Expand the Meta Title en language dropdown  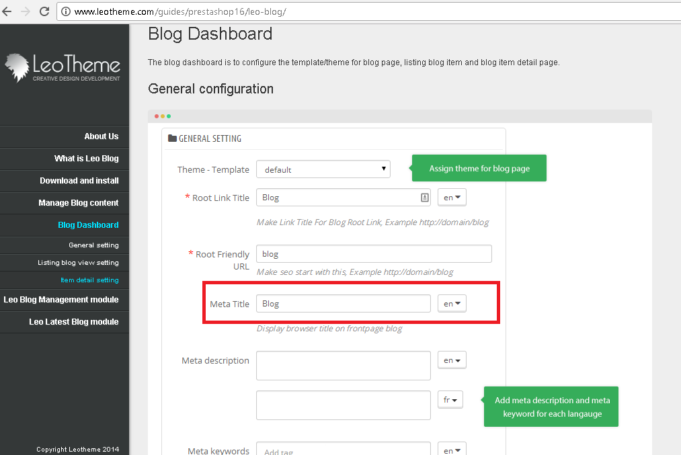coord(452,304)
